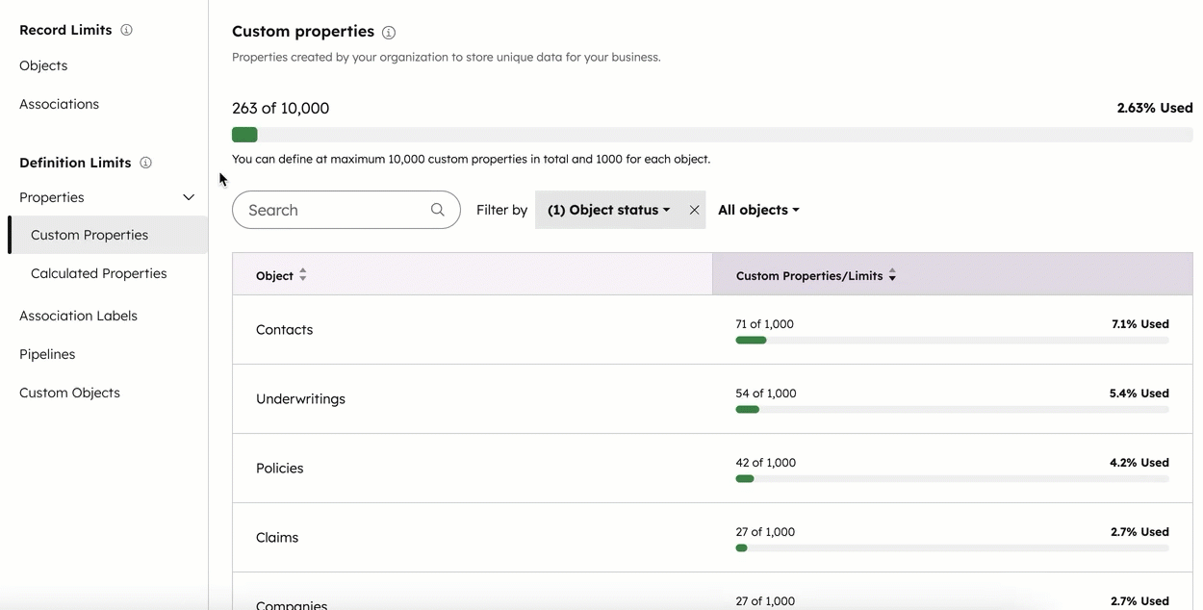Open the All objects dropdown
This screenshot has height=610, width=1203.
point(758,209)
